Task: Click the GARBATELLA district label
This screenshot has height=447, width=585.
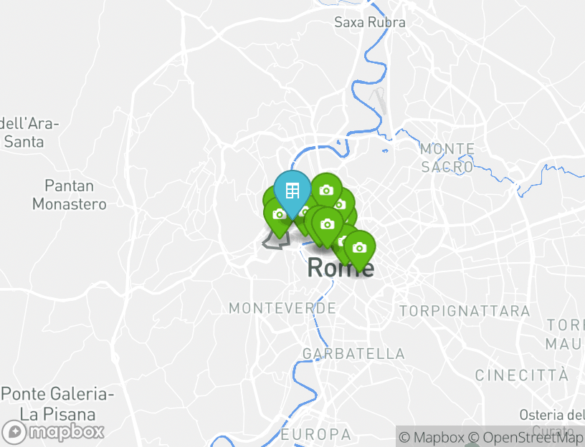Action: (x=353, y=354)
